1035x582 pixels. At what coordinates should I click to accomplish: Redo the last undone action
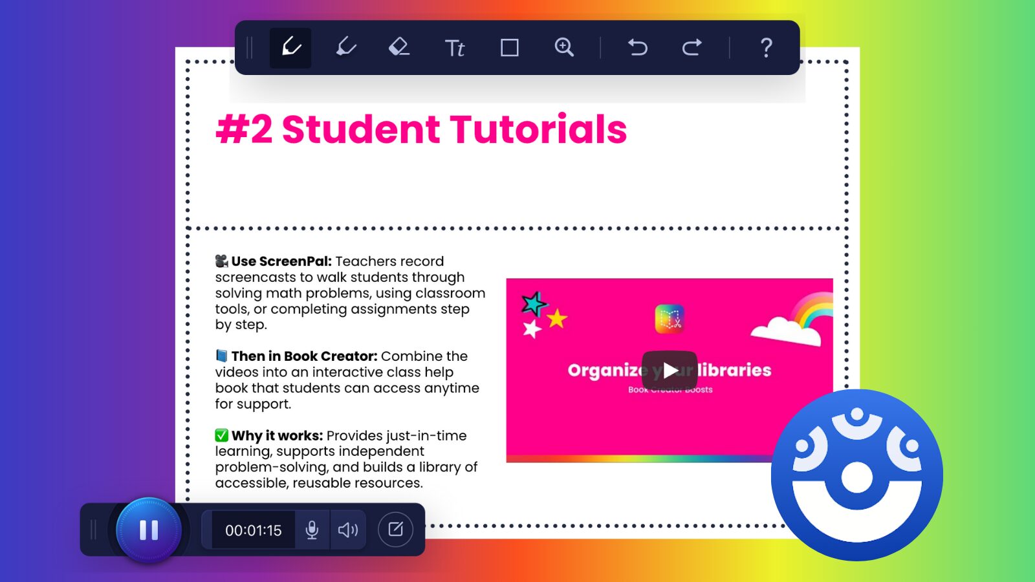pyautogui.click(x=692, y=48)
